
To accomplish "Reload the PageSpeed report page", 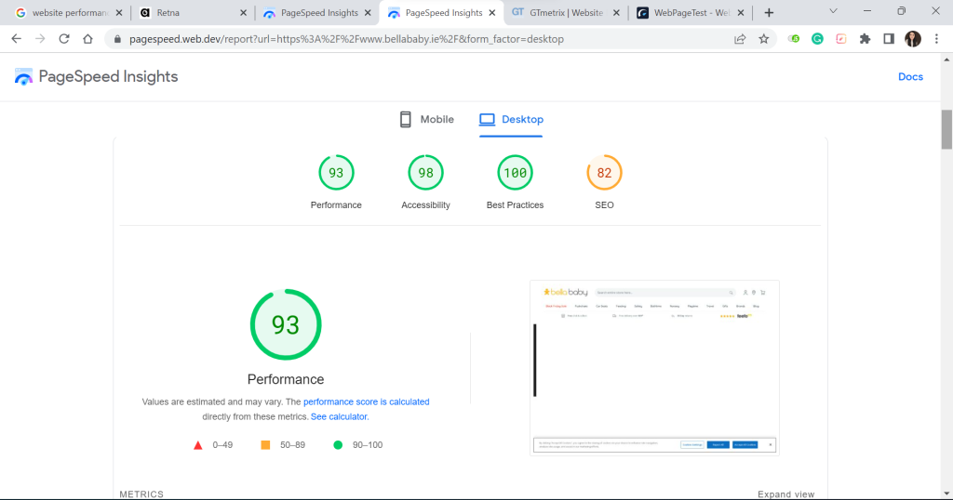I will [x=64, y=39].
